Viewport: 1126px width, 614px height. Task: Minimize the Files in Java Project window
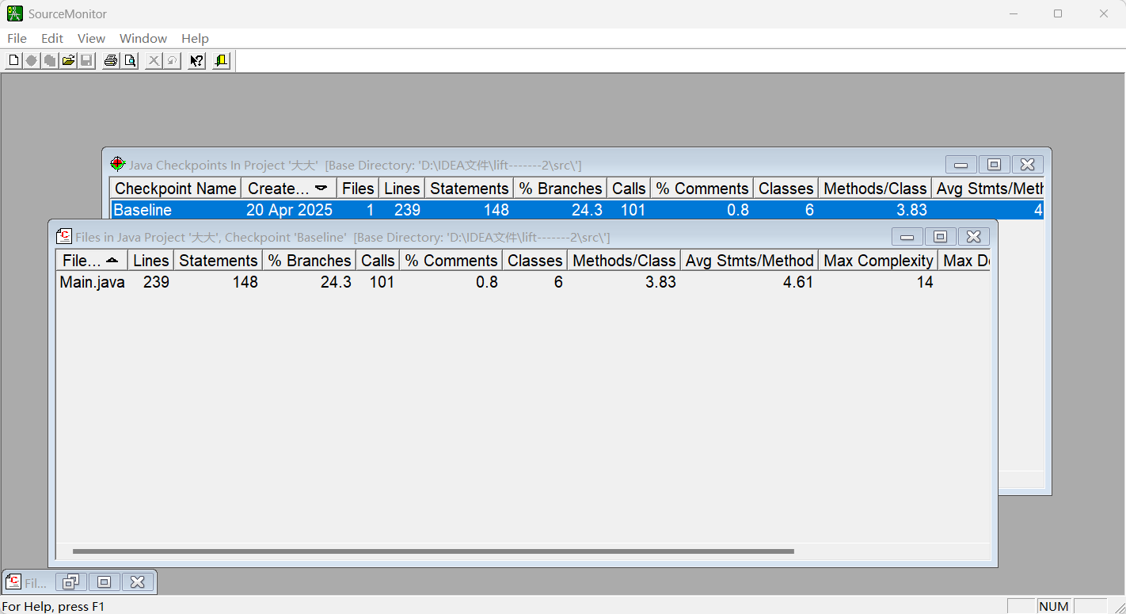[907, 237]
